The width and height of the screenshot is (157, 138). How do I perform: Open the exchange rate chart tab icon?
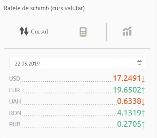tap(127, 31)
